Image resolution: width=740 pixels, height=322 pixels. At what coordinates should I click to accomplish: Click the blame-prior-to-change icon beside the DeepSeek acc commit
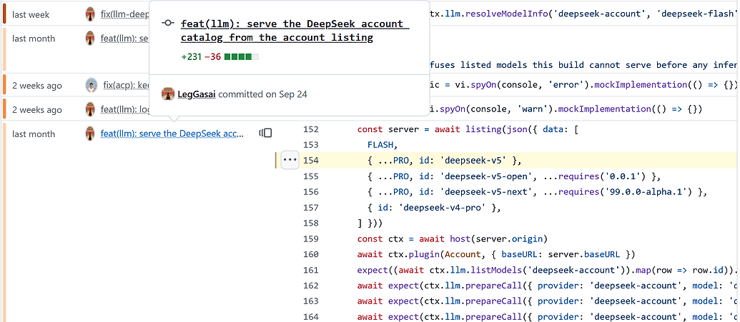[266, 134]
